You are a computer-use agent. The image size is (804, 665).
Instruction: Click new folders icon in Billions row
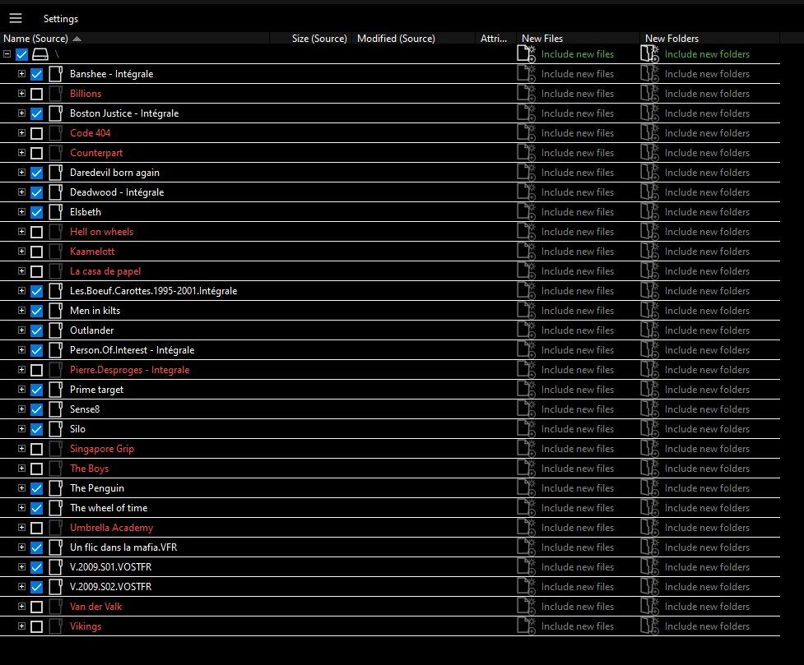649,93
